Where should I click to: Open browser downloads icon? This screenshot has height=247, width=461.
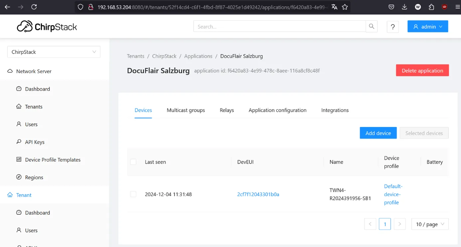[x=404, y=7]
